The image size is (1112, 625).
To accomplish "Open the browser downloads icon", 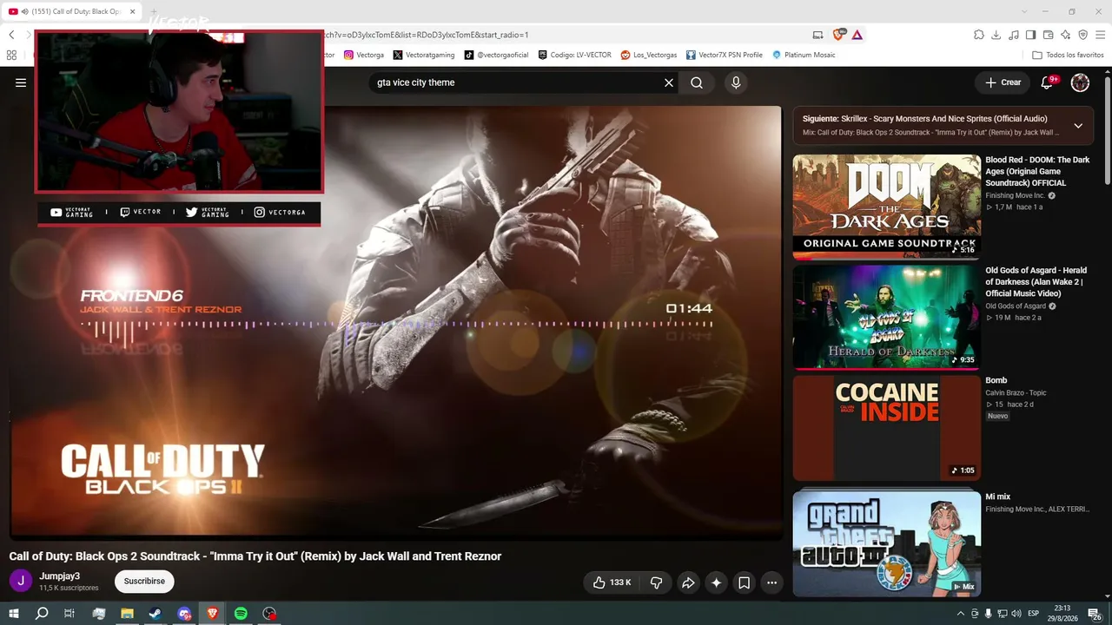I will (x=996, y=35).
